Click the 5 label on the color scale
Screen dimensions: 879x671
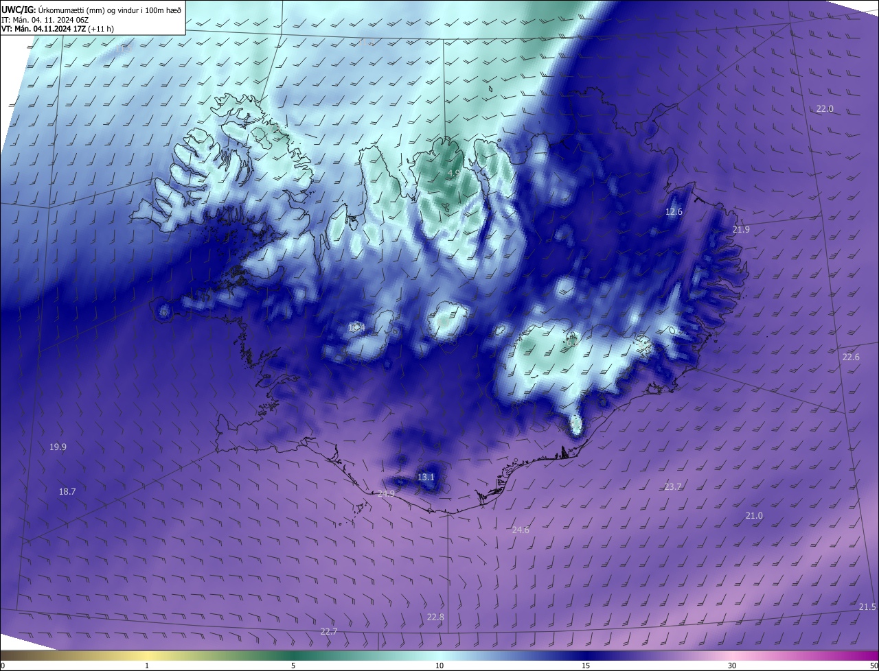[x=293, y=666]
